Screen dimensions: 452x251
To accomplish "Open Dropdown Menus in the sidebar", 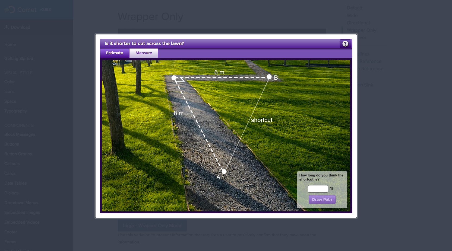I will pyautogui.click(x=21, y=203).
